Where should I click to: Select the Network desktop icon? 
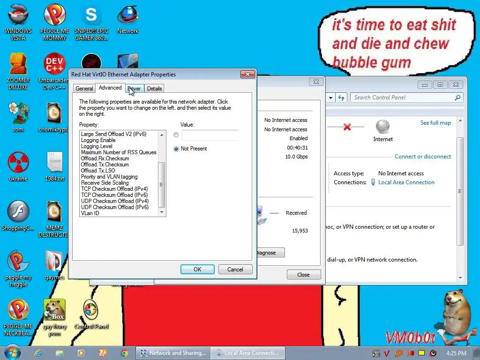[127, 18]
